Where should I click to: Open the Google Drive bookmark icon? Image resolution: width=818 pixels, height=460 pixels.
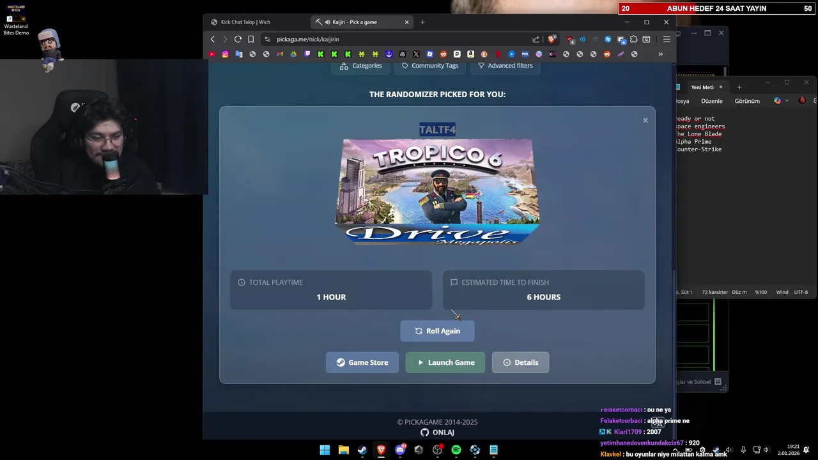click(293, 54)
